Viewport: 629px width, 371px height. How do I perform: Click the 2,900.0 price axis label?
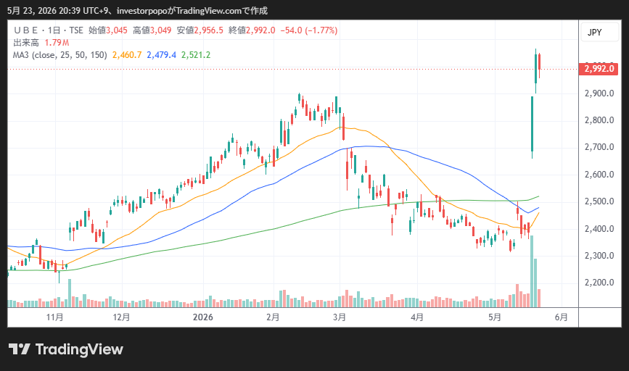(599, 93)
